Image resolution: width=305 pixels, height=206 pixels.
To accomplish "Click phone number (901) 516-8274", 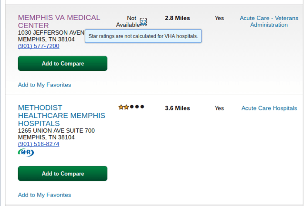I will (39, 144).
